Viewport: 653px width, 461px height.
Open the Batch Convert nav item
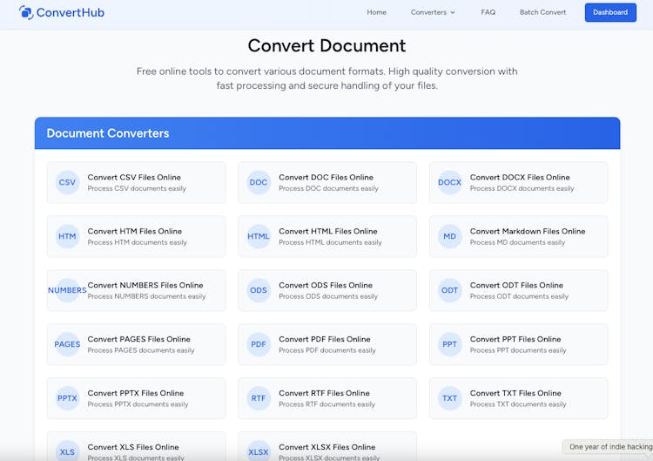[x=542, y=12]
